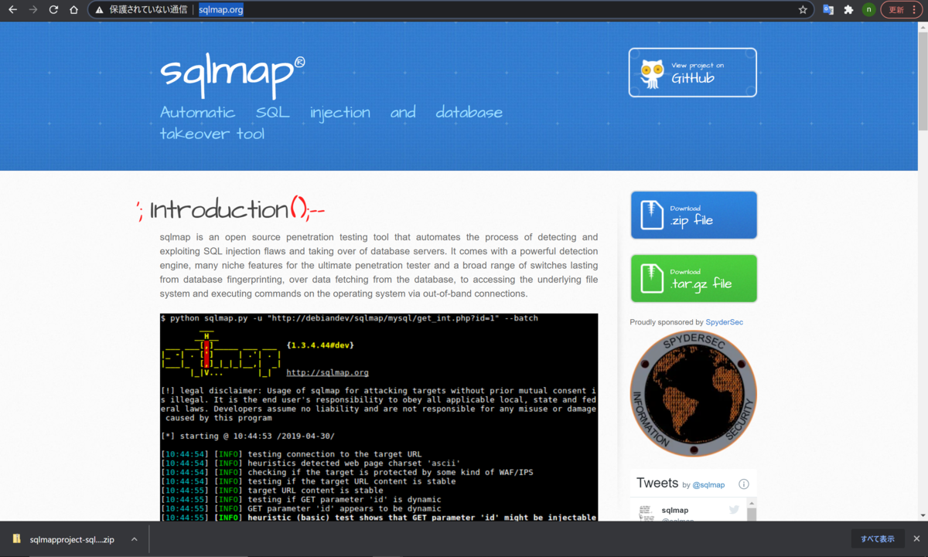Image resolution: width=928 pixels, height=557 pixels.
Task: Close the downloads bar
Action: click(x=916, y=539)
